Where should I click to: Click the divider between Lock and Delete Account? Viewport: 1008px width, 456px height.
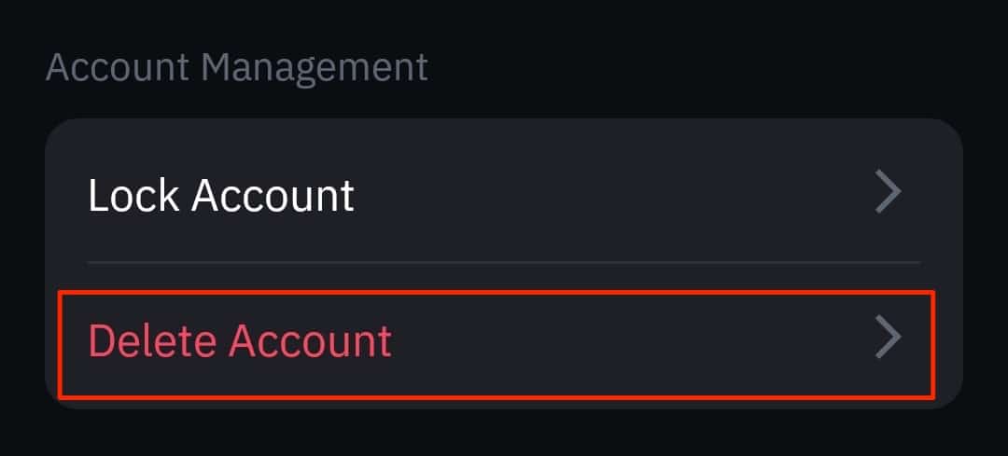[504, 263]
